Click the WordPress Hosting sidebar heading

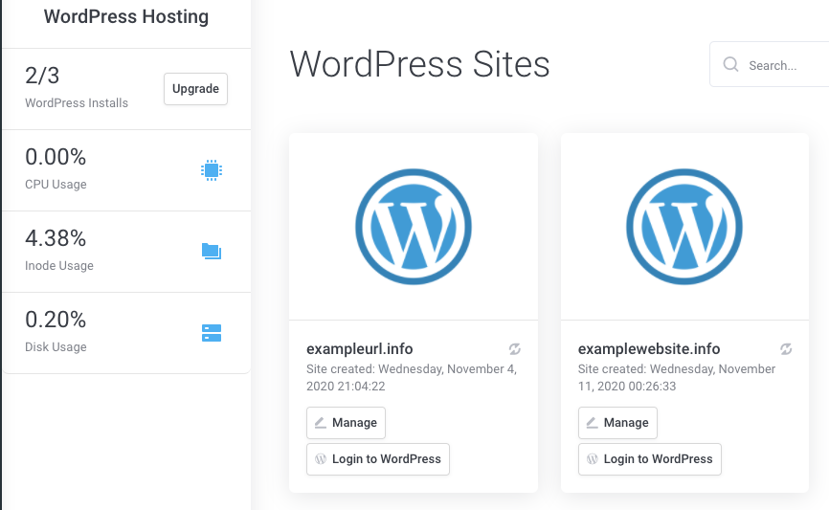(x=125, y=17)
